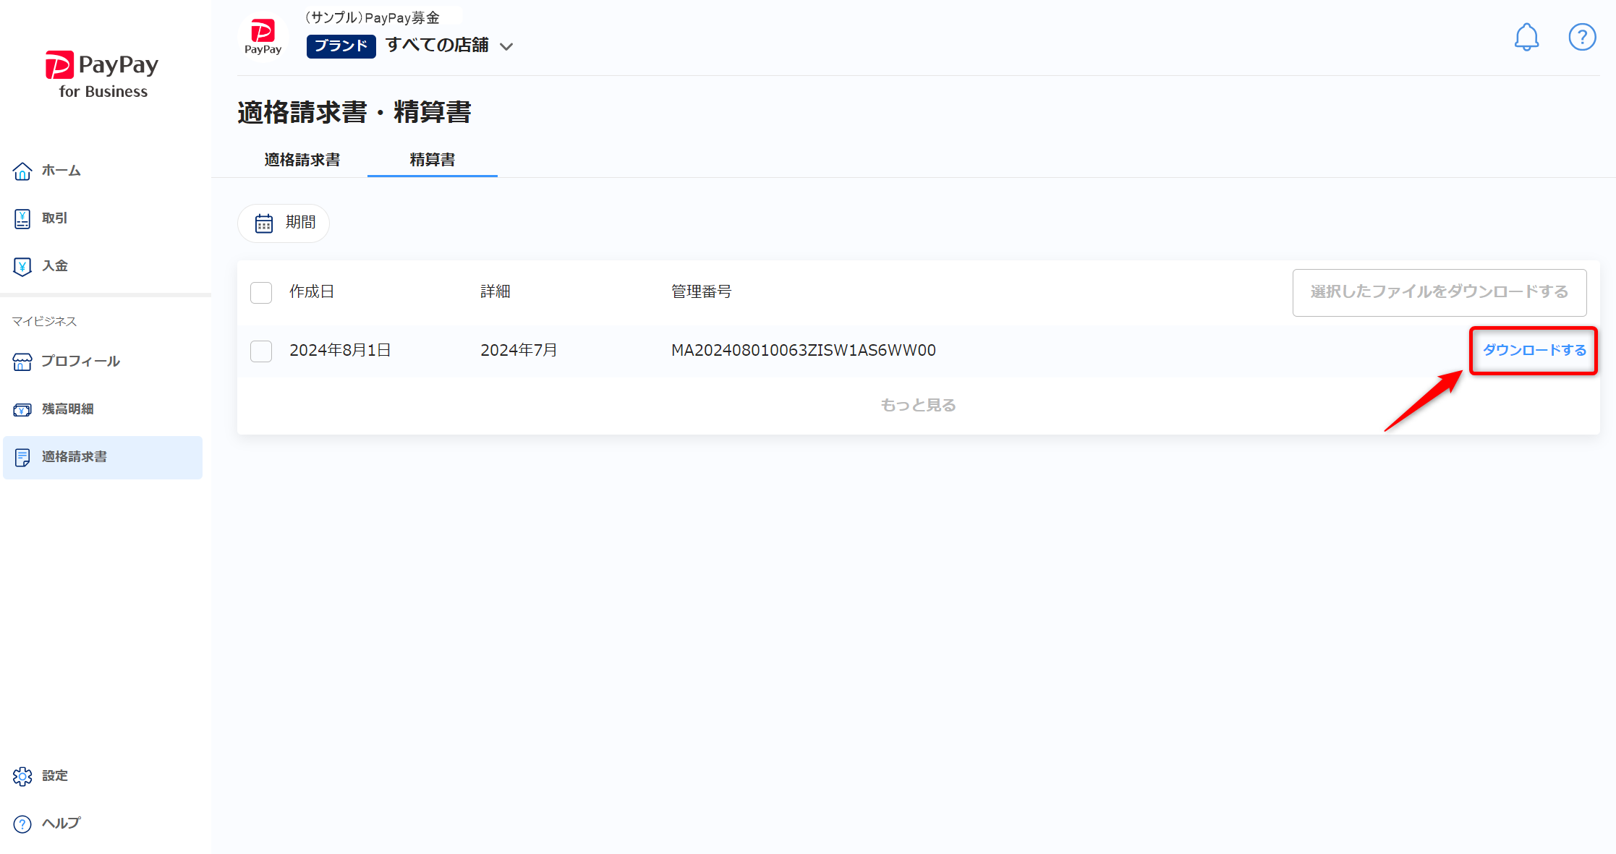This screenshot has width=1616, height=854.
Task: Open 残高明細 balance icon in sidebar
Action: click(22, 409)
